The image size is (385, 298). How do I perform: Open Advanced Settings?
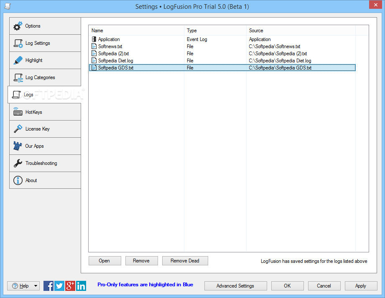pos(236,286)
